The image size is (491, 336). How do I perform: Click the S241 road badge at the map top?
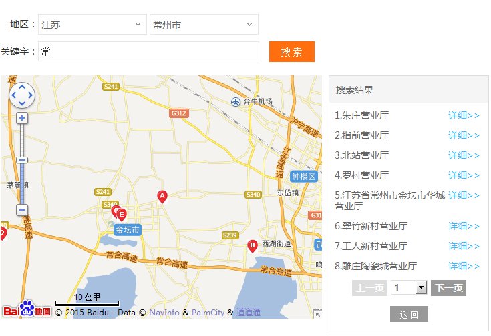click(111, 87)
